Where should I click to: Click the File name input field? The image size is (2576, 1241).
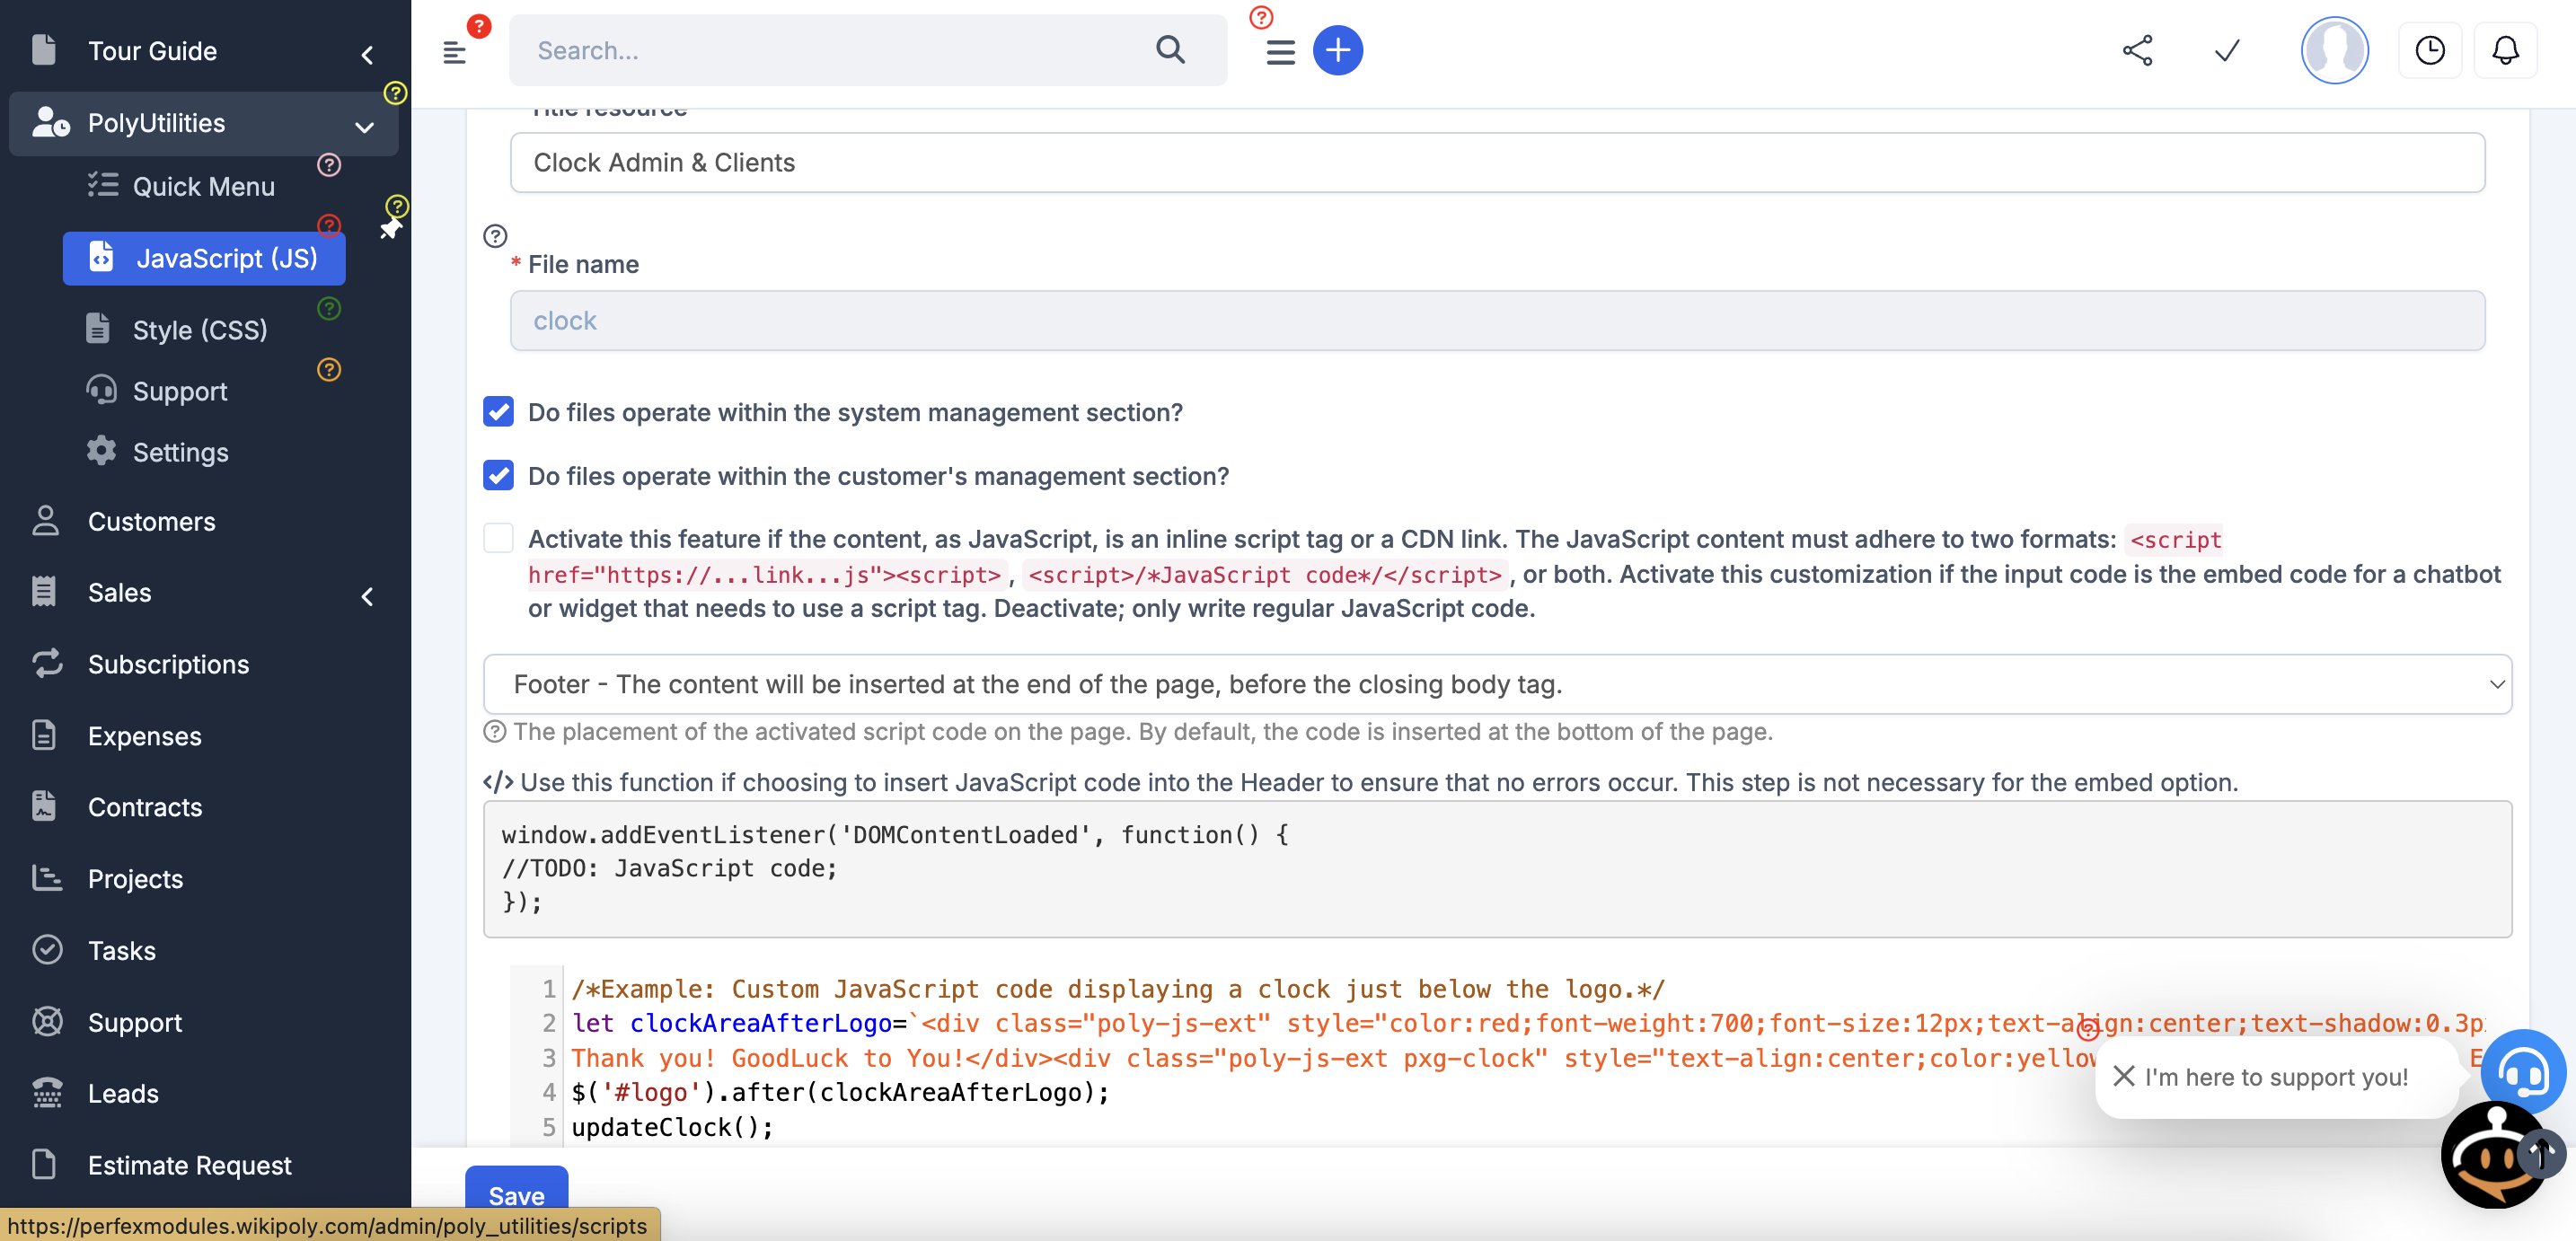click(x=1496, y=320)
